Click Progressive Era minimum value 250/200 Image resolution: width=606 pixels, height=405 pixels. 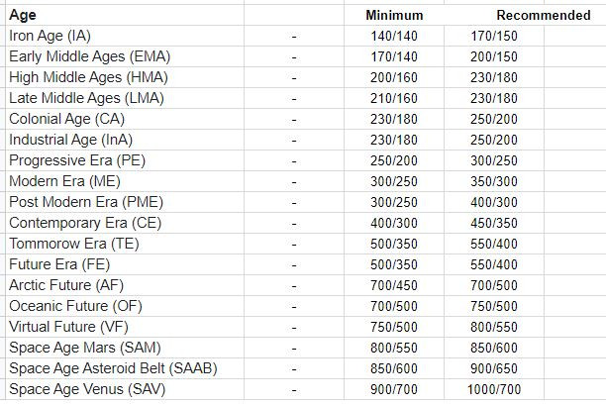click(x=394, y=160)
